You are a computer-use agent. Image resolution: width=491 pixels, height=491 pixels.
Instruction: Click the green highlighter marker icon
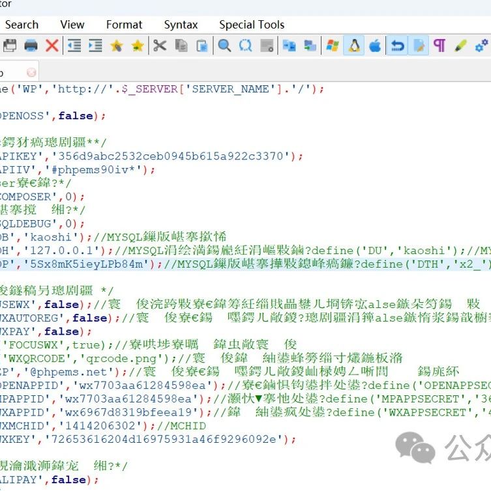coord(460,46)
